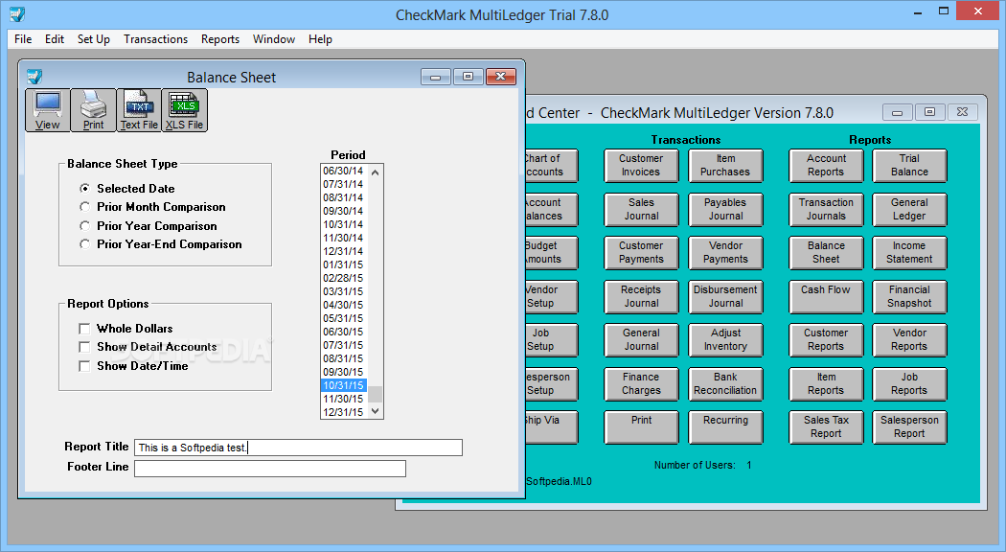Image resolution: width=1006 pixels, height=552 pixels.
Task: Open Adjust Inventory in Command Center
Action: [725, 339]
